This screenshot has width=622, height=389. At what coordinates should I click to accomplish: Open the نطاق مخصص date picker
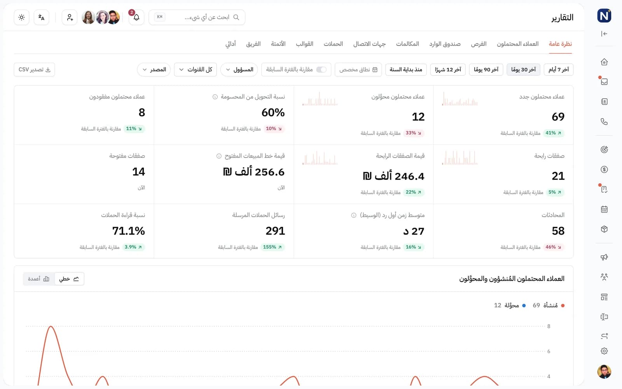click(x=358, y=70)
